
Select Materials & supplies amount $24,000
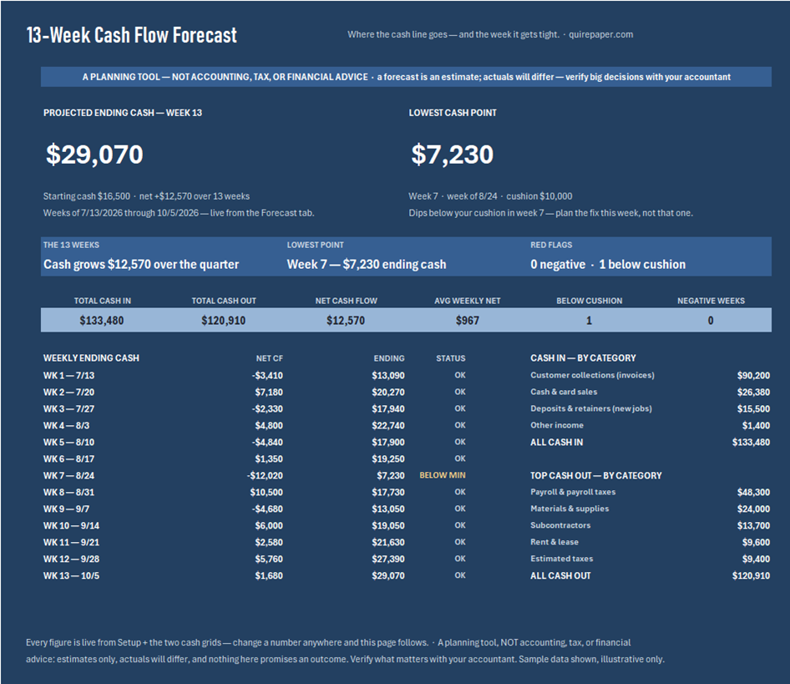(x=753, y=509)
